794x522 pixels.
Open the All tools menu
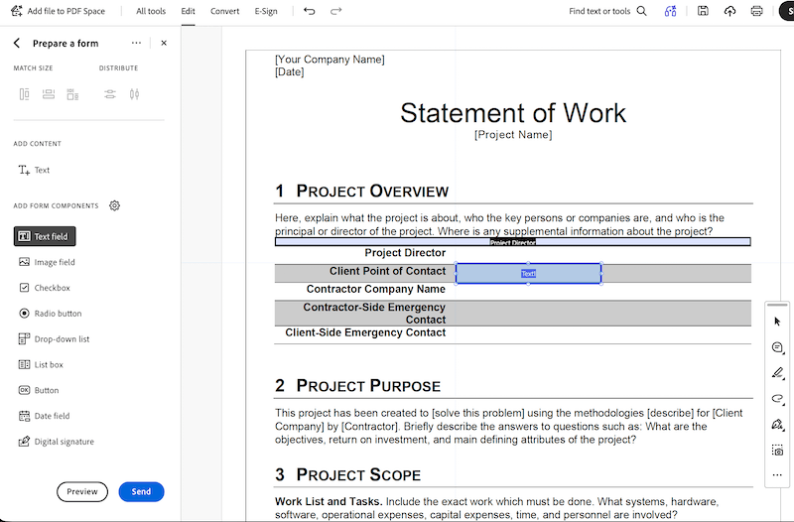(151, 11)
